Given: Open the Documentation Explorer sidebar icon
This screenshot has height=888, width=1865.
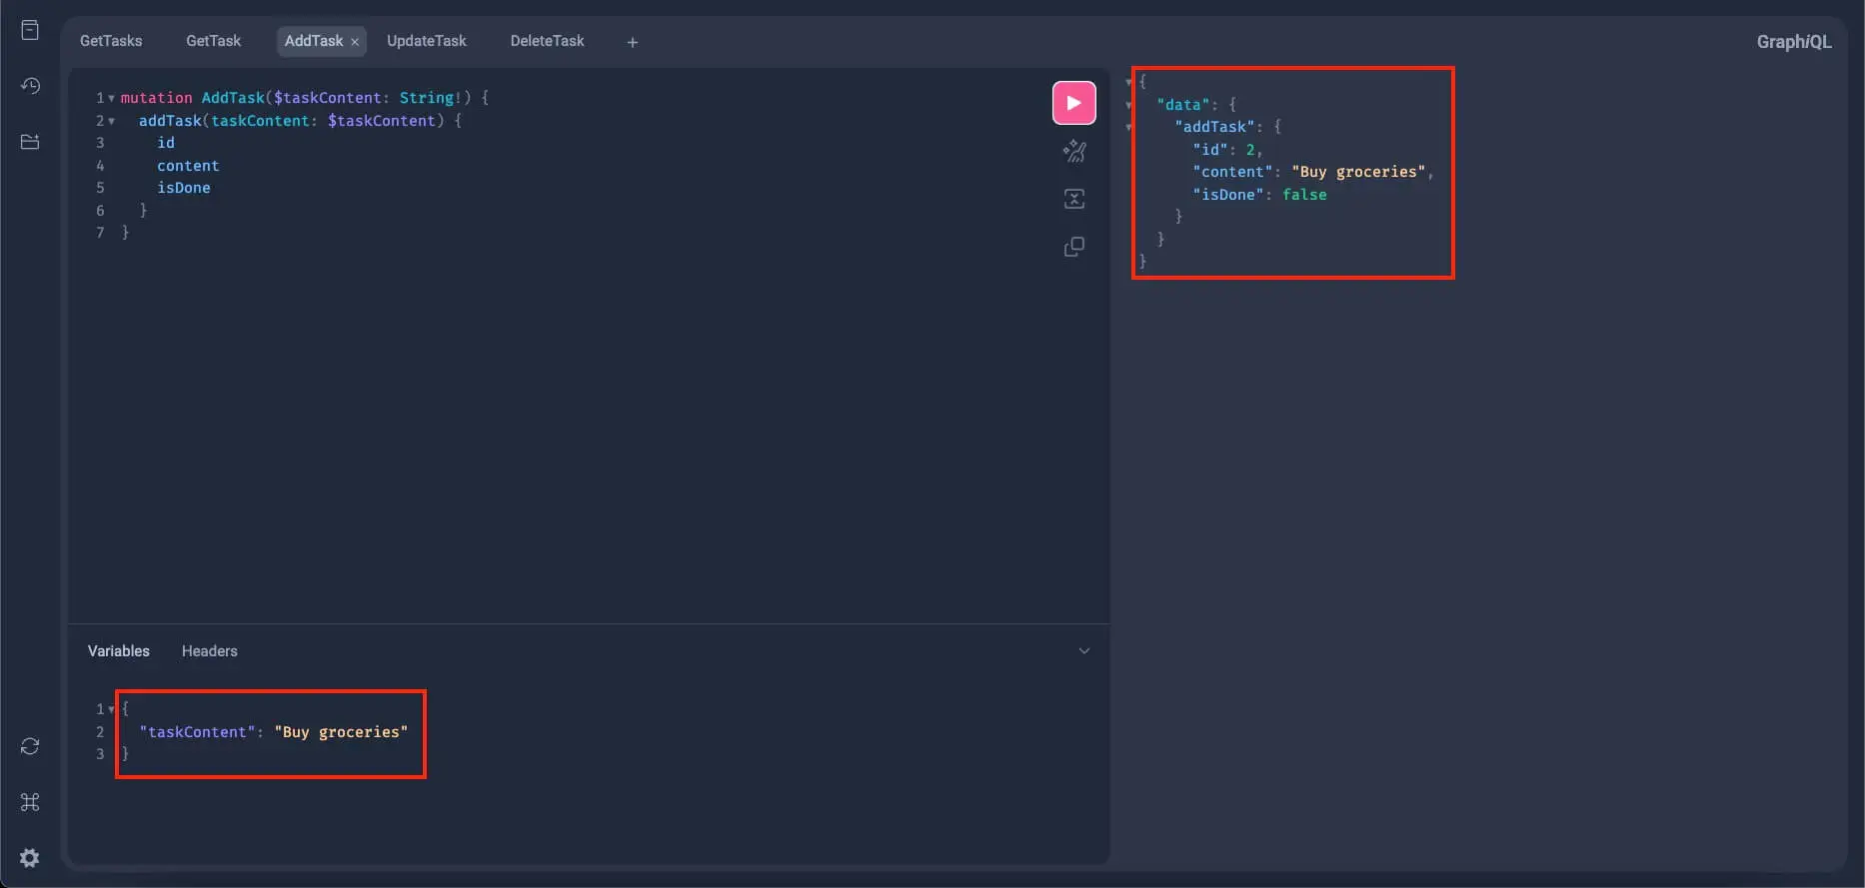Looking at the screenshot, I should click(x=30, y=30).
